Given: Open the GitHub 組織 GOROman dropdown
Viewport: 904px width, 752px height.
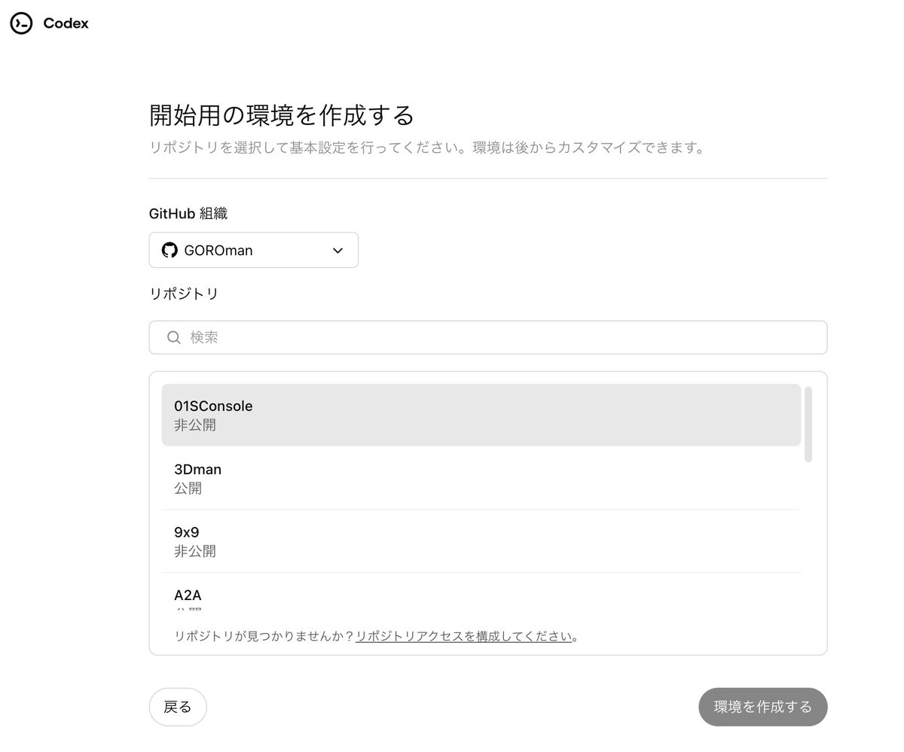Looking at the screenshot, I should click(254, 250).
